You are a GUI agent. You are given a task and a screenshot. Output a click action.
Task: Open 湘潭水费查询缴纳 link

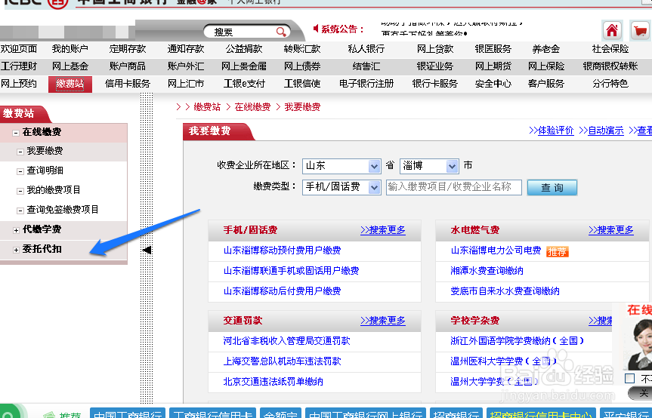(x=487, y=271)
